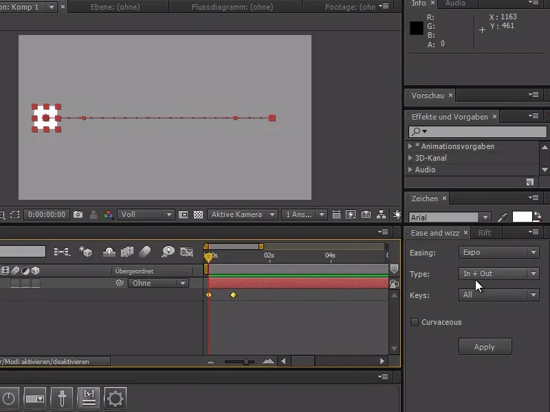The image size is (550, 412).
Task: Open the resolution dropdown showing Voll
Action: [x=146, y=214]
